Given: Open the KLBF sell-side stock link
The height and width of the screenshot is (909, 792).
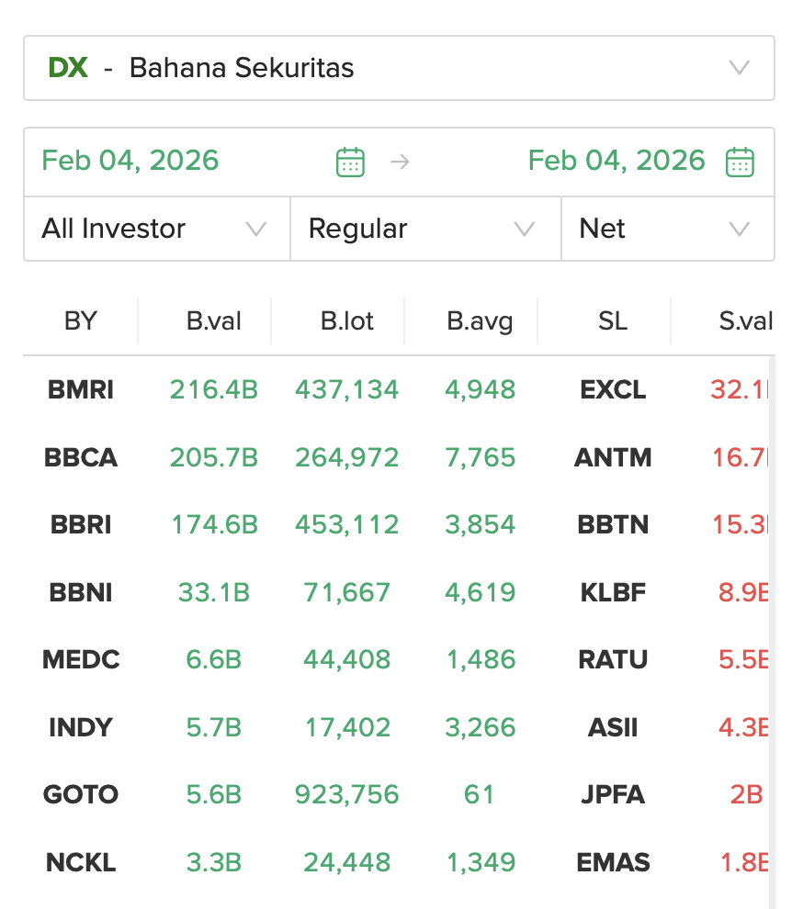Looking at the screenshot, I should pos(613,592).
